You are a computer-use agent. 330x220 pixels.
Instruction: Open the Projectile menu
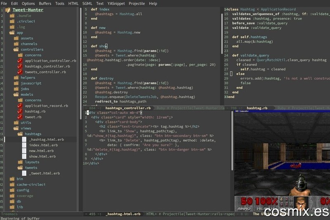pyautogui.click(x=137, y=4)
